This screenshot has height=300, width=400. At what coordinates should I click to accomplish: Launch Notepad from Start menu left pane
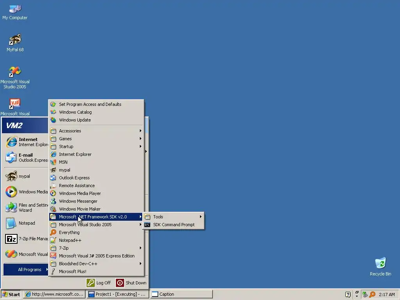25,223
